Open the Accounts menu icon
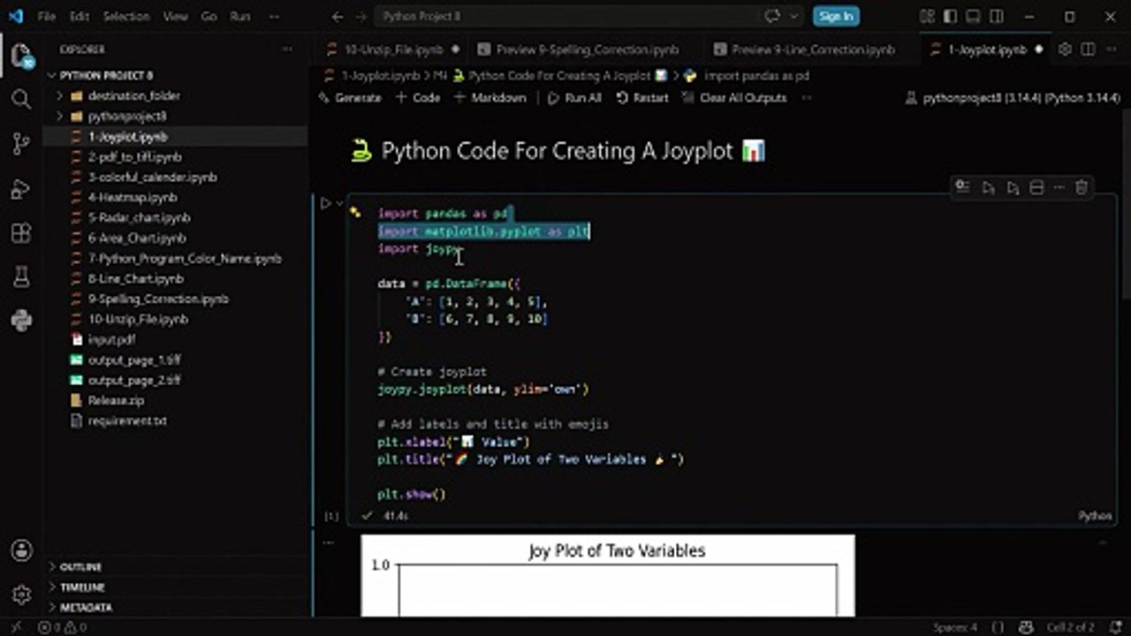1131x636 pixels. coord(21,550)
